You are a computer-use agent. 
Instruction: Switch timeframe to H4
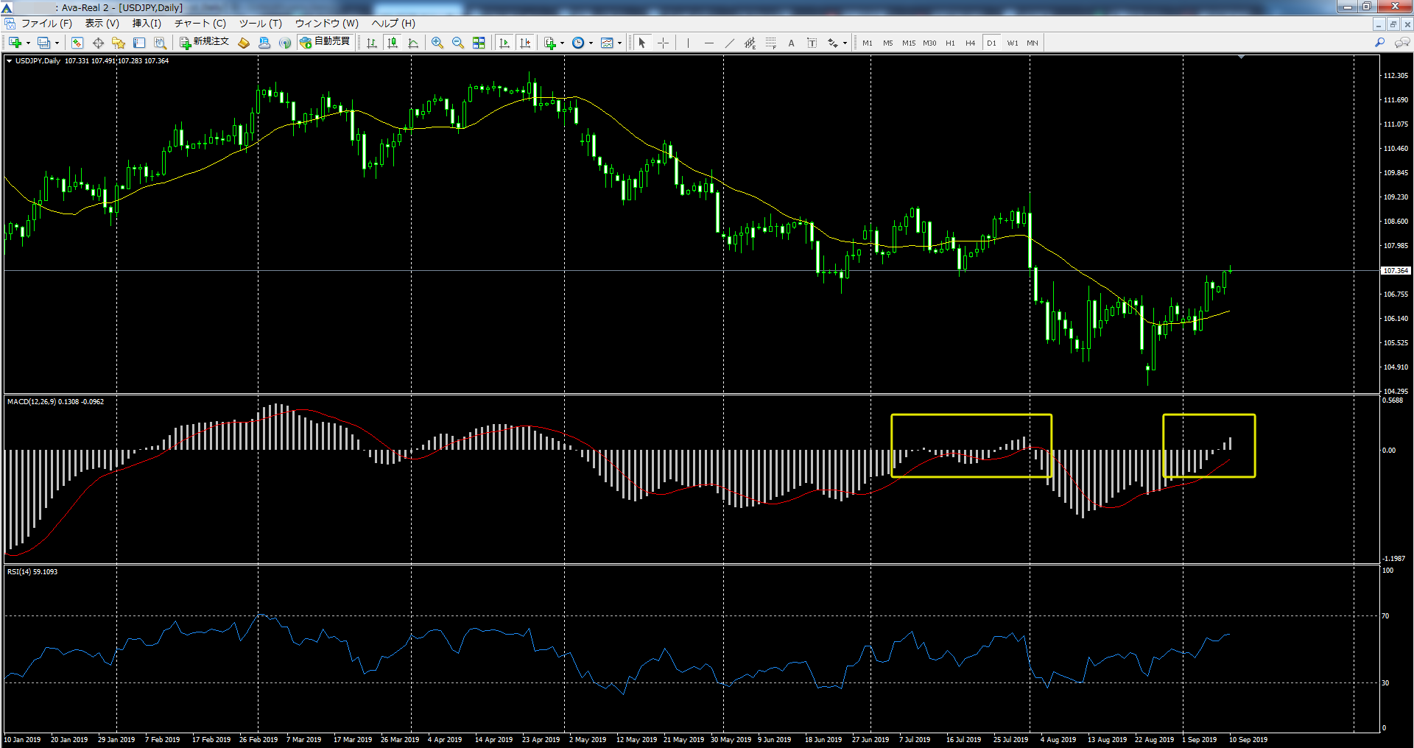[970, 43]
